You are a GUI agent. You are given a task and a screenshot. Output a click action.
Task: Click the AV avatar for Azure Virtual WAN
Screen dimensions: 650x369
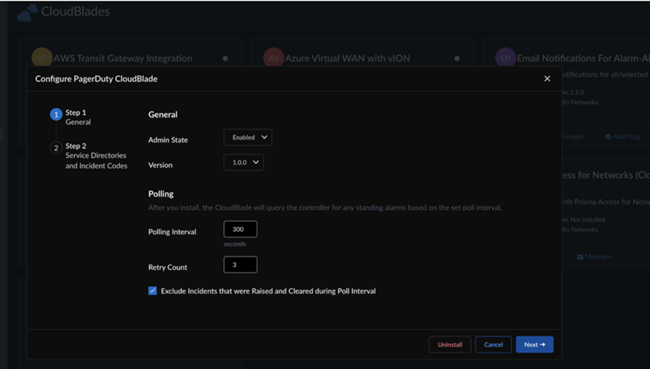pyautogui.click(x=273, y=58)
